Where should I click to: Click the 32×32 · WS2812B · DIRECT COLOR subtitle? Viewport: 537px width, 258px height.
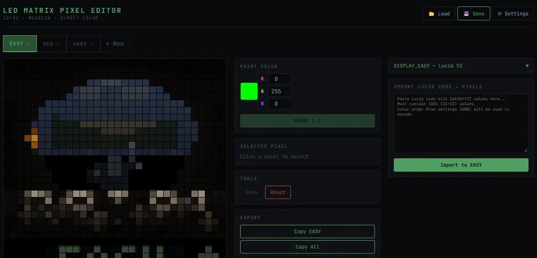pos(51,18)
